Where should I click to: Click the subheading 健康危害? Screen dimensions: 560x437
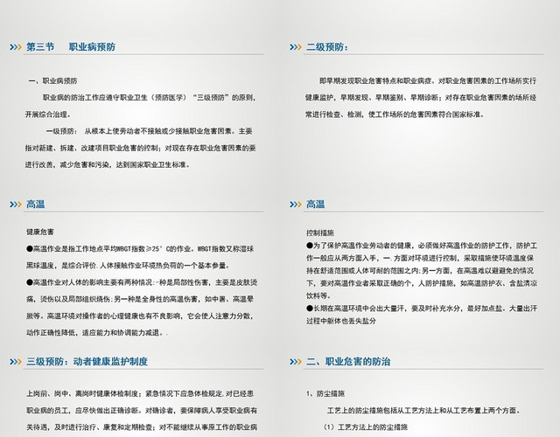point(40,232)
